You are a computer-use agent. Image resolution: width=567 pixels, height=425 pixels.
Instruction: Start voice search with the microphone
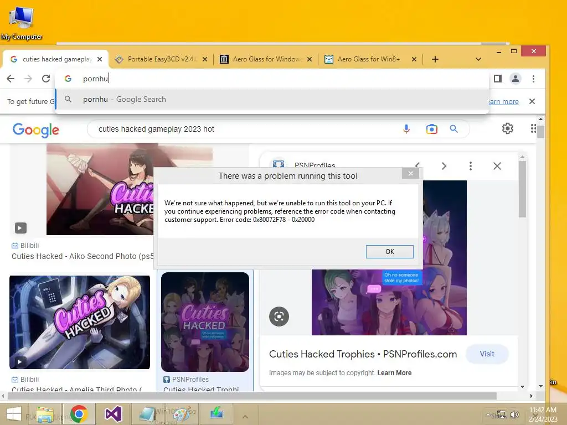(406, 129)
